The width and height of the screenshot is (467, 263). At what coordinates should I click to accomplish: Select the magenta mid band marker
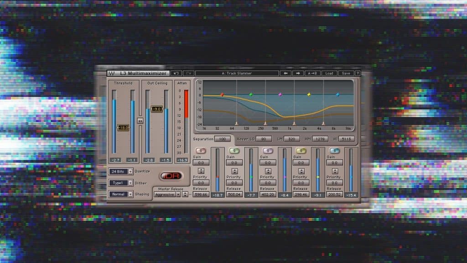[280, 95]
